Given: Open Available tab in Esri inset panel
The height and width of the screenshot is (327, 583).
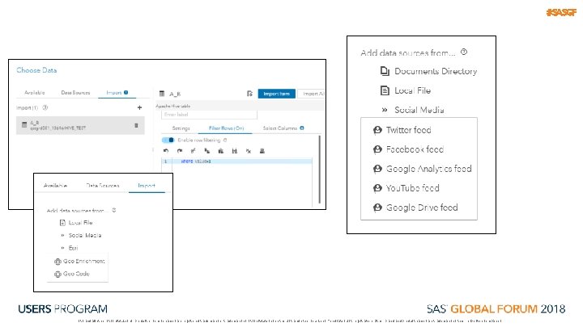Looking at the screenshot, I should 55,186.
